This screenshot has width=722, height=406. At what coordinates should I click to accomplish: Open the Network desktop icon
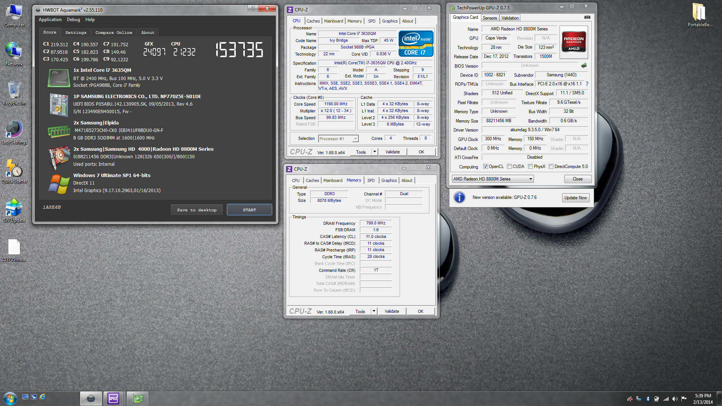[14, 54]
